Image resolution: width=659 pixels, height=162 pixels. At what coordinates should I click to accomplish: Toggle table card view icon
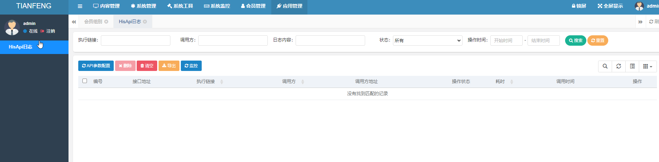click(632, 66)
